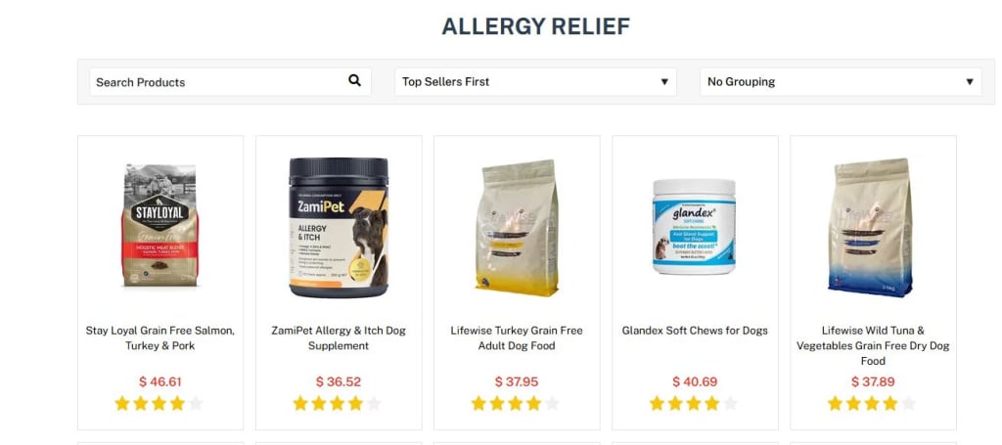Select the Lifewise Turkey yellow bag image
The image size is (1002, 445).
[517, 228]
